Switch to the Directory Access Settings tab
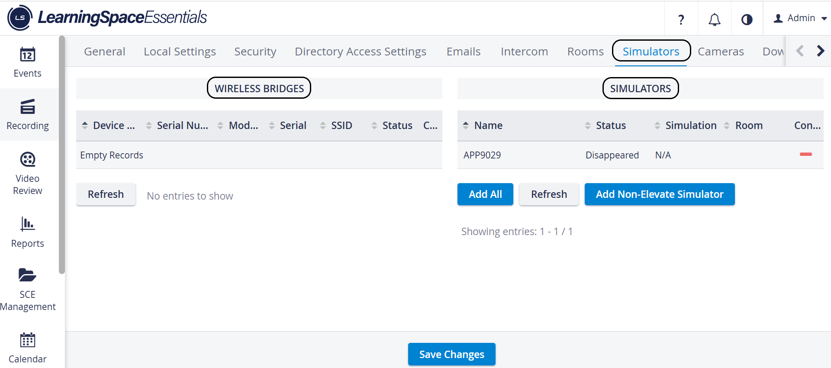831x368 pixels. click(x=361, y=52)
